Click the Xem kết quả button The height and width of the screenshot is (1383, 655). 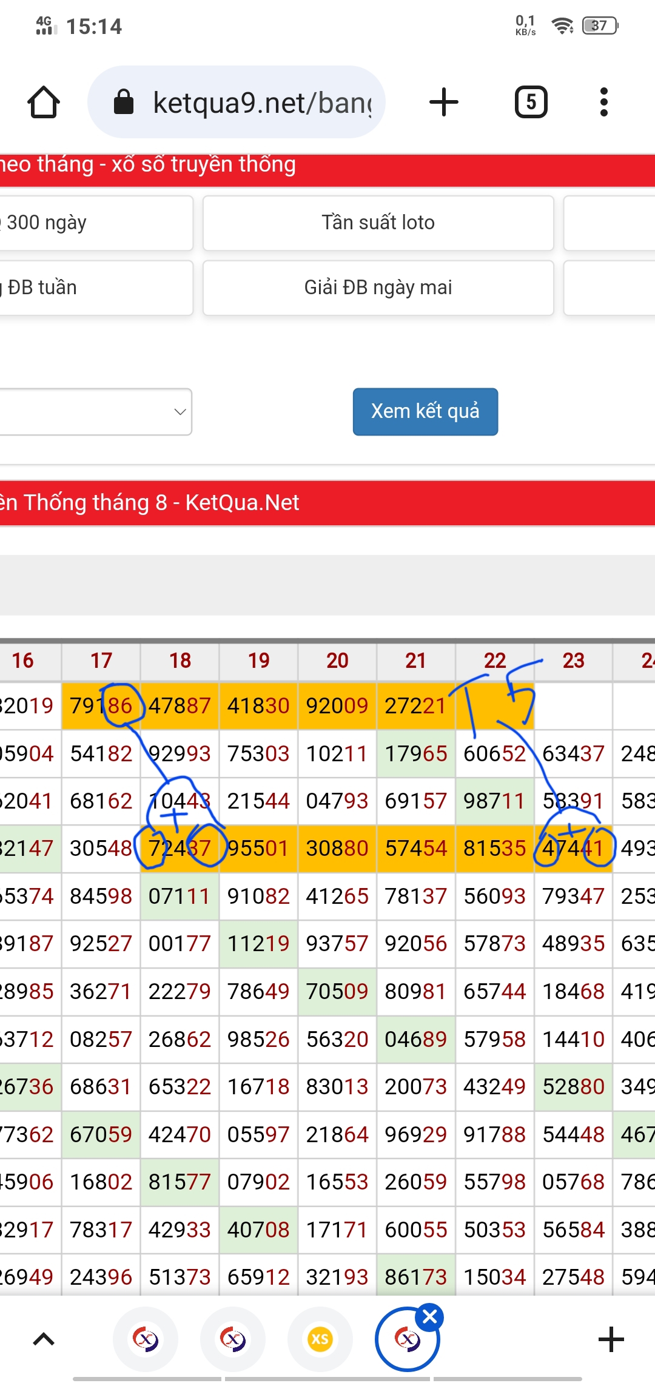(x=425, y=412)
